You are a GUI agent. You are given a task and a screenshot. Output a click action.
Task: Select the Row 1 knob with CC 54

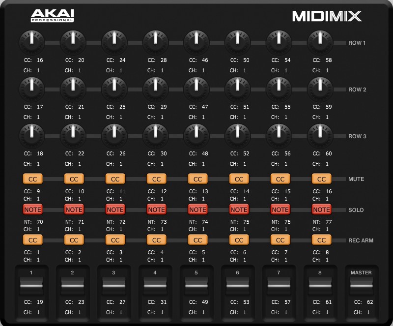(279, 42)
